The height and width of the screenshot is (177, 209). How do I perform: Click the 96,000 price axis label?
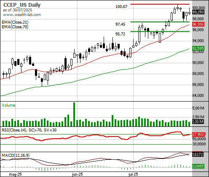click(198, 30)
